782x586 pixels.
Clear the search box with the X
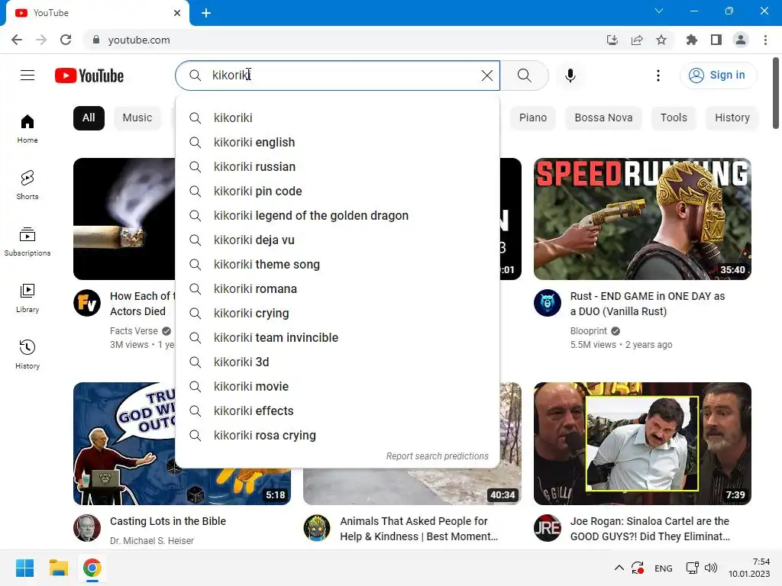[486, 76]
